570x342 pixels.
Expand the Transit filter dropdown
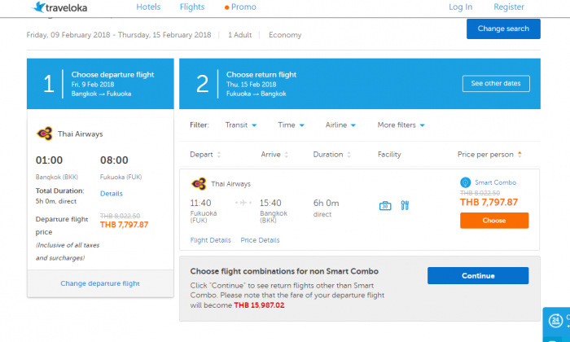[x=241, y=125]
